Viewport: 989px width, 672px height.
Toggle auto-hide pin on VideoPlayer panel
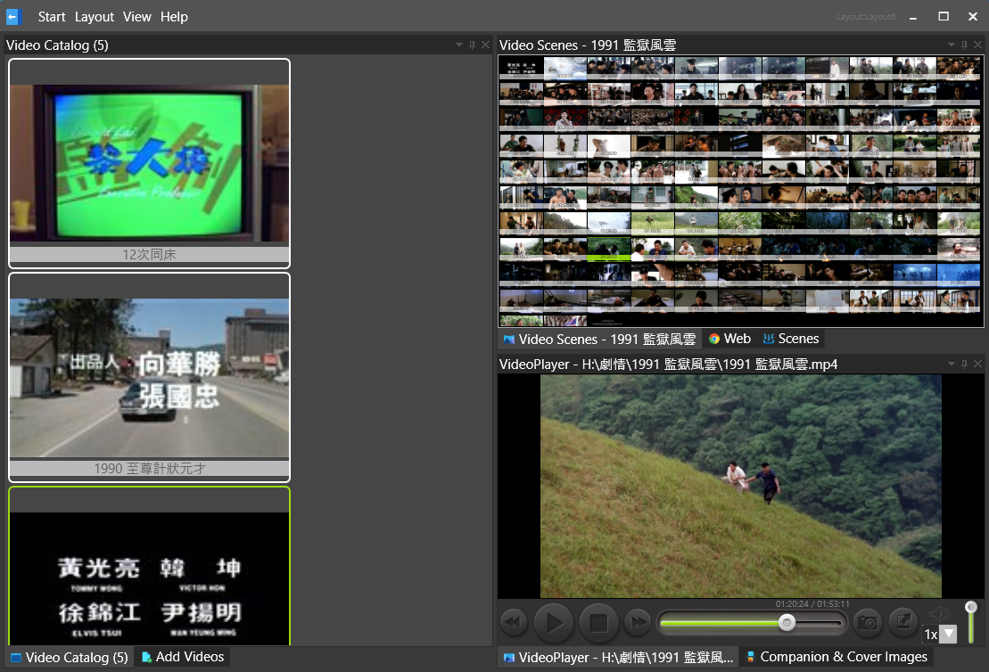964,364
